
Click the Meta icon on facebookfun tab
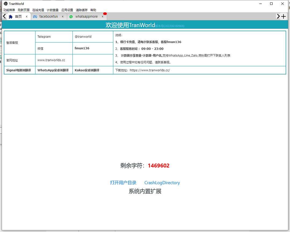pyautogui.click(x=35, y=17)
